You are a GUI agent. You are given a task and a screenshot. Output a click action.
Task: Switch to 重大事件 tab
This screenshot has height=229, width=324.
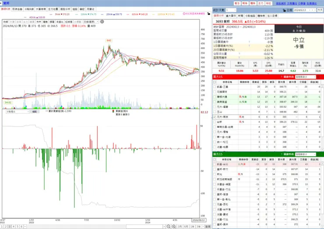(231, 16)
